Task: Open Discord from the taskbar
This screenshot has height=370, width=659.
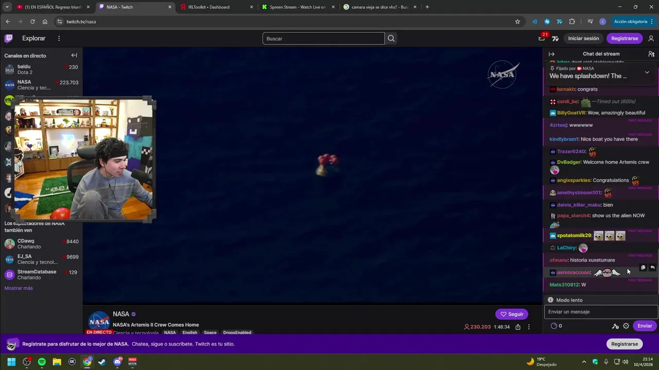Action: pos(117,362)
